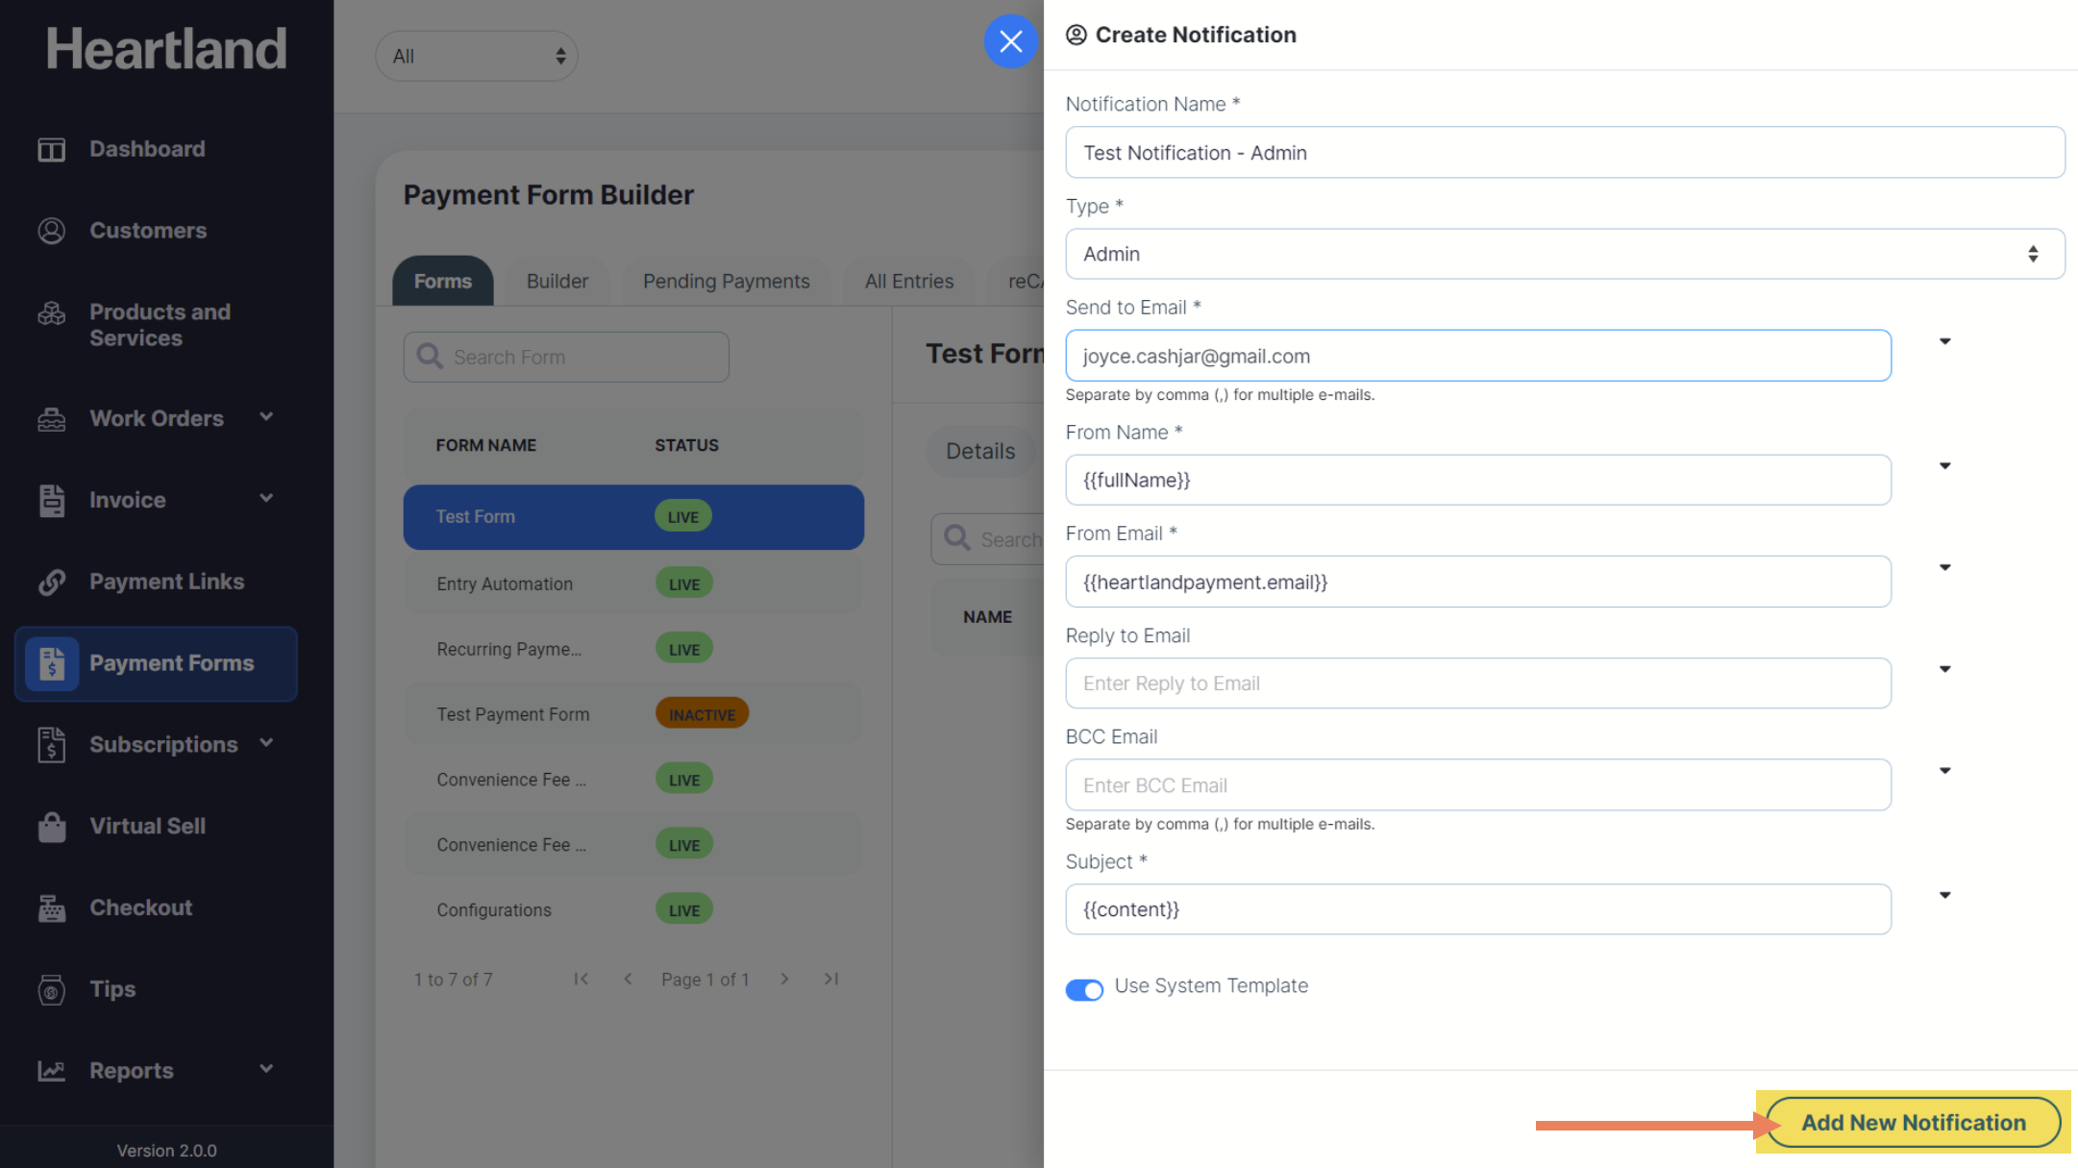Image resolution: width=2078 pixels, height=1168 pixels.
Task: Click the Checkout register icon
Action: (x=52, y=908)
